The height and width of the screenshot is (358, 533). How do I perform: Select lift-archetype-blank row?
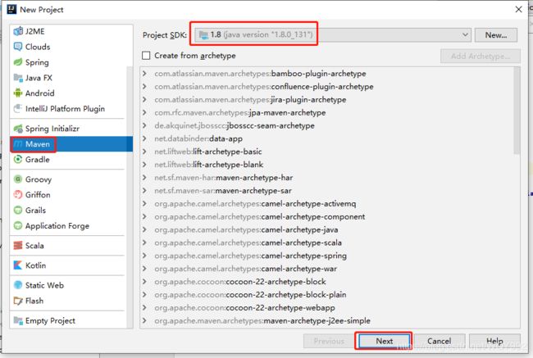[x=326, y=165]
